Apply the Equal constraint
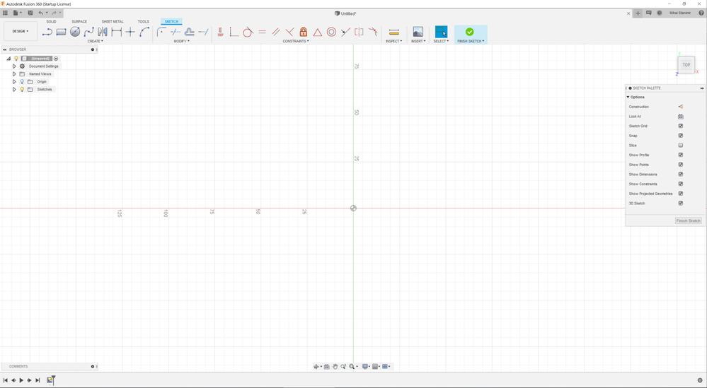Image resolution: width=707 pixels, height=388 pixels. tap(262, 32)
